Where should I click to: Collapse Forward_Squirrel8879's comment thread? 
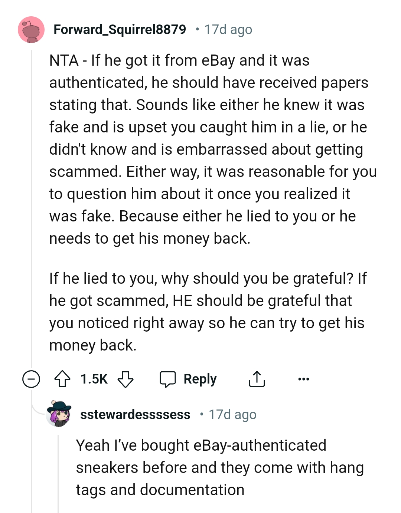[x=32, y=379]
